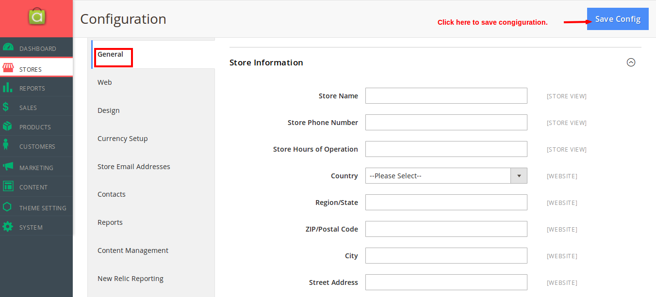Click the Reports bar chart icon

[8, 87]
